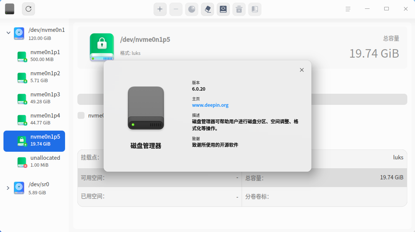The height and width of the screenshot is (232, 415).
Task: Select the /dev/nvme0n1 120.00 GiB disk
Action: click(34, 33)
